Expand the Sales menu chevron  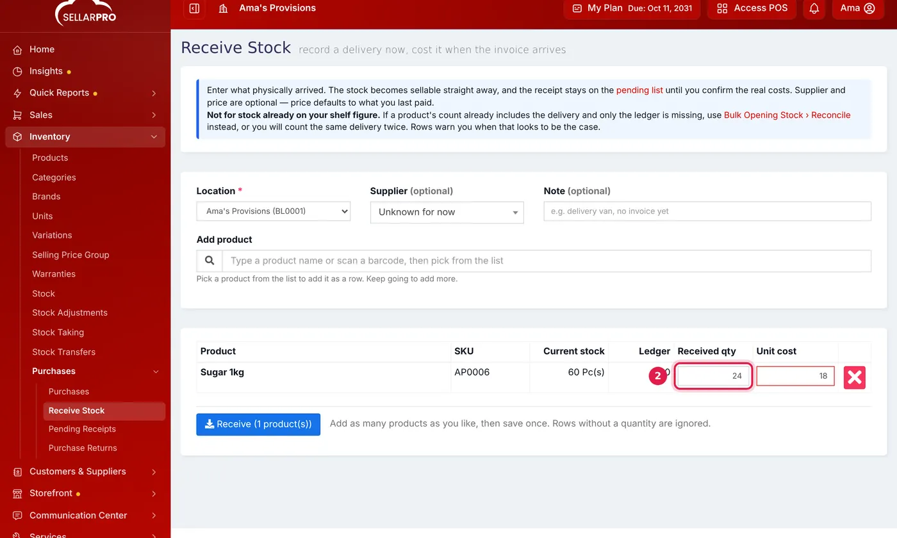[x=154, y=115]
